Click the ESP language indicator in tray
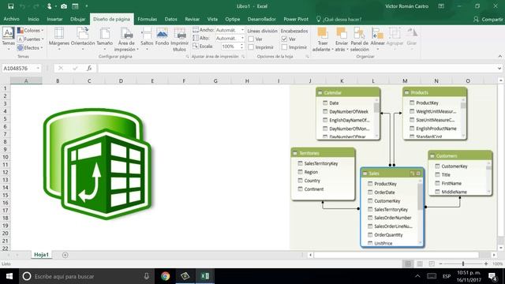 pyautogui.click(x=447, y=276)
